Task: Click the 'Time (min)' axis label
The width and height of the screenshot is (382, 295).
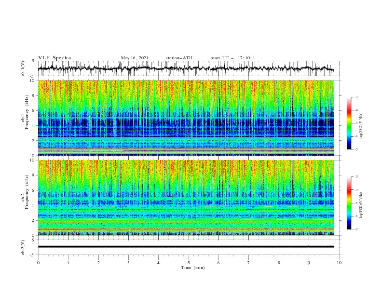Action: (x=193, y=268)
